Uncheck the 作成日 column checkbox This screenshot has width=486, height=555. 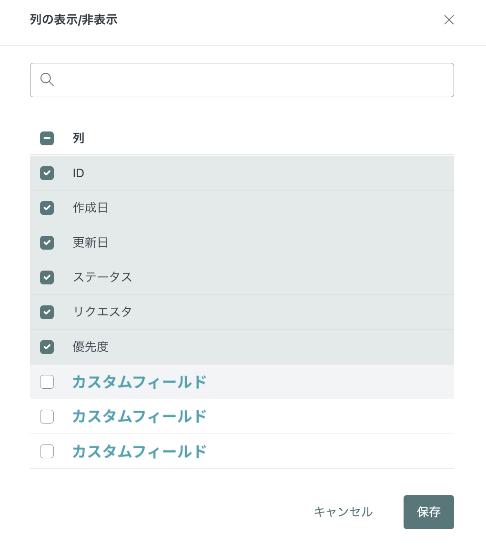(x=47, y=208)
